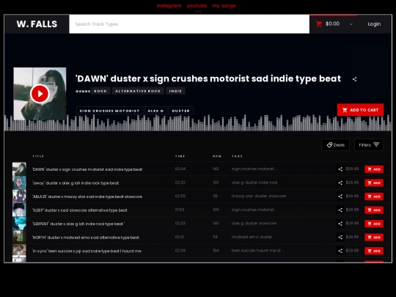This screenshot has width=396, height=297.
Task: Open the Filters menu
Action: 369,145
